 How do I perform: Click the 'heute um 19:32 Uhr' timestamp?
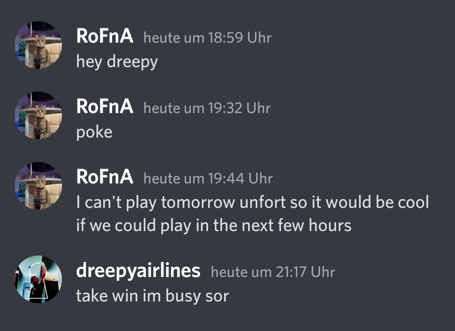tap(207, 108)
